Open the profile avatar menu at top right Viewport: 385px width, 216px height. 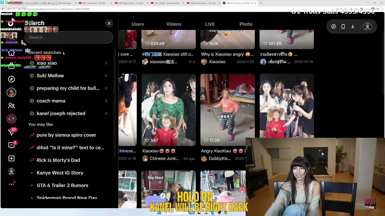click(x=367, y=26)
